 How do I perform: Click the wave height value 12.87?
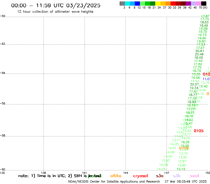coord(182,161)
